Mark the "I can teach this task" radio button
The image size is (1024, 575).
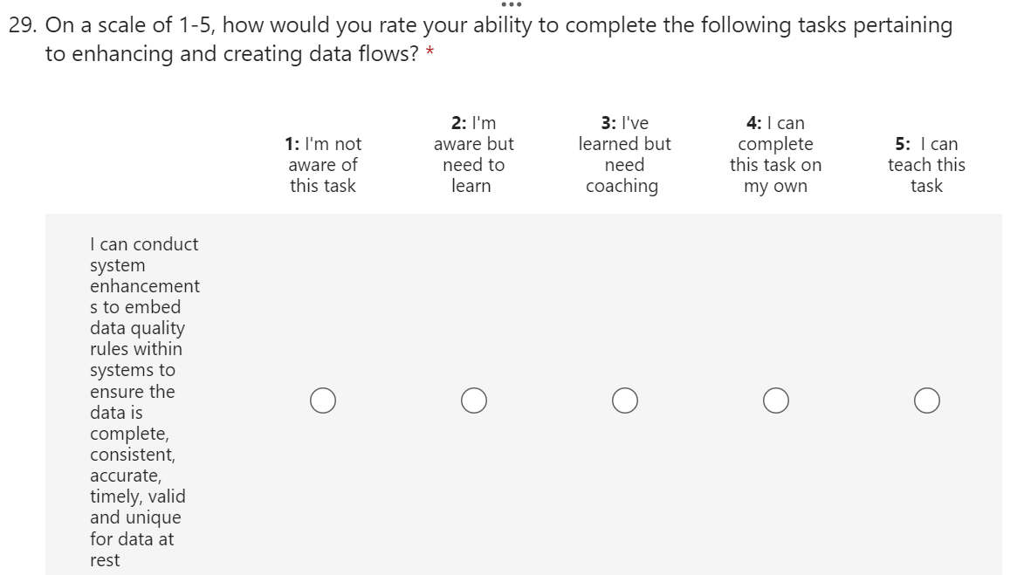coord(927,400)
